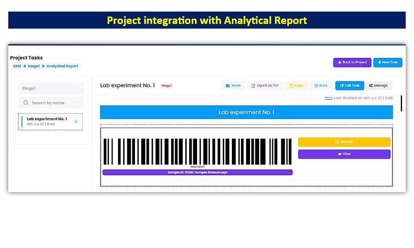Click the plus icon on New Task
Viewport: 414px width, 248px height.
click(x=379, y=62)
